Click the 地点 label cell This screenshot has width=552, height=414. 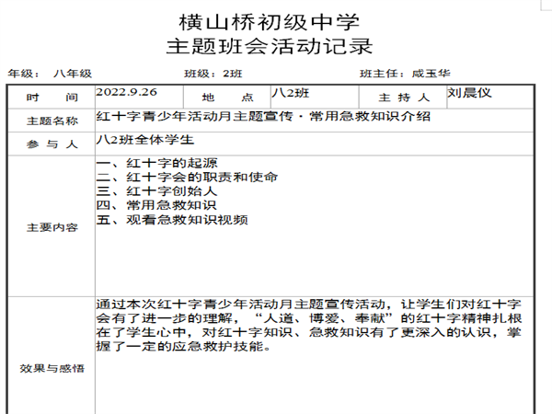point(227,97)
